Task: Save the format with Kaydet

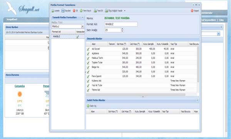Action: pyautogui.click(x=66, y=11)
